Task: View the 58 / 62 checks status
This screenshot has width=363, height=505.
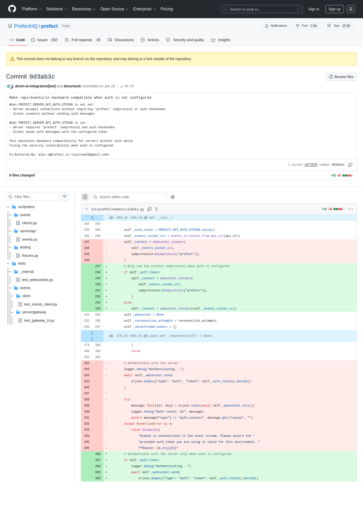Action: point(127,86)
